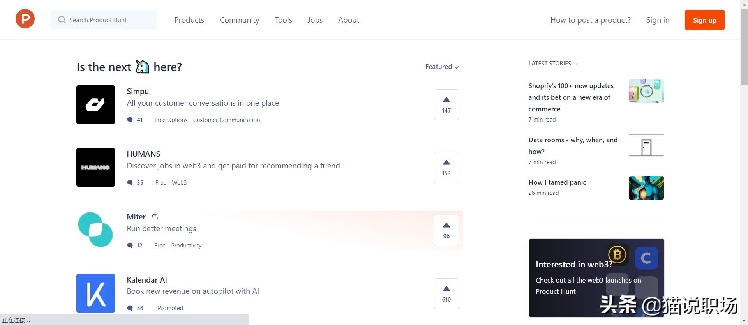This screenshot has height=325, width=748.
Task: Open the Tools menu
Action: point(283,20)
